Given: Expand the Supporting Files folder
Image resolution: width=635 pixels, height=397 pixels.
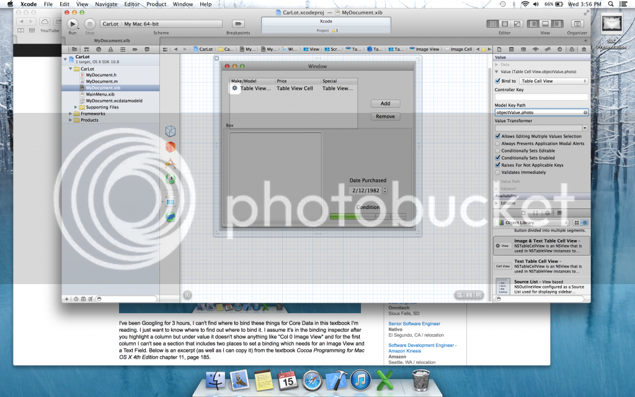Looking at the screenshot, I should [x=76, y=107].
